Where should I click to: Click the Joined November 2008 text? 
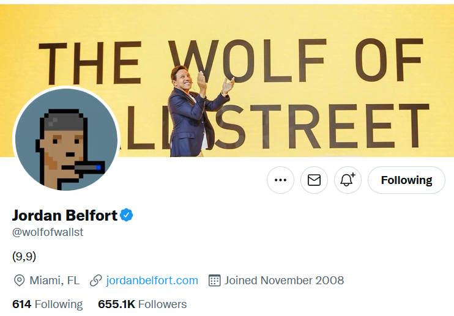click(x=284, y=281)
